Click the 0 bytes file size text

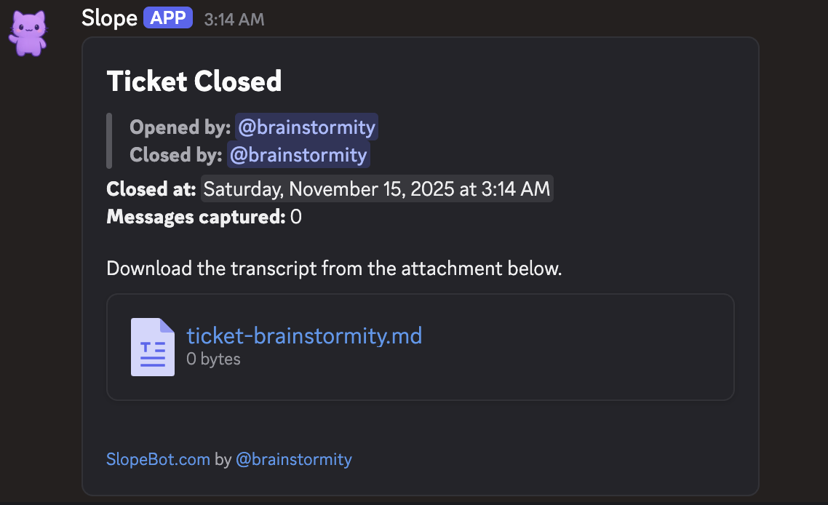pos(213,359)
